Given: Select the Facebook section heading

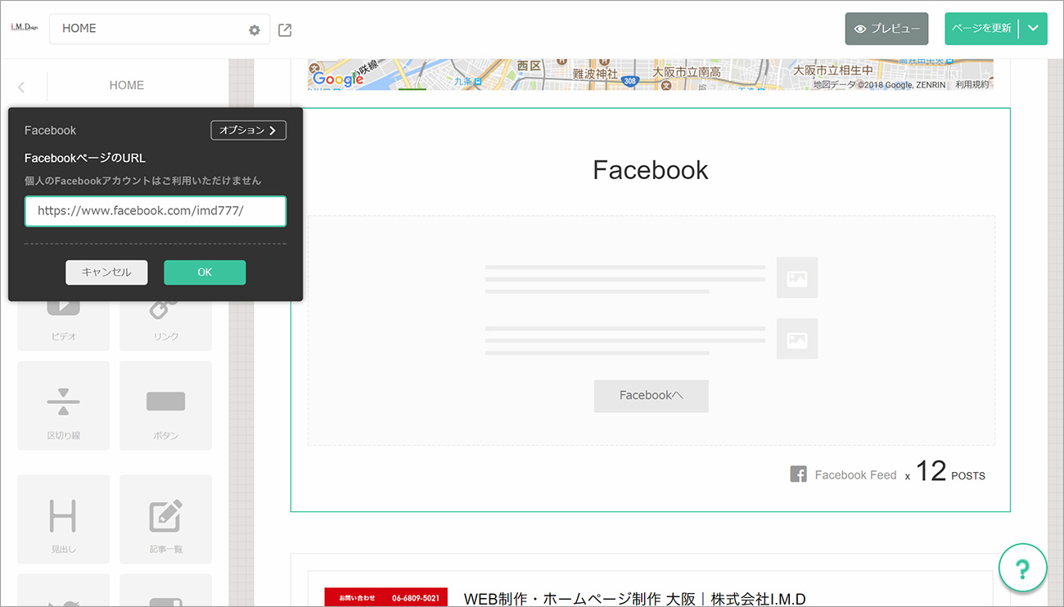Looking at the screenshot, I should click(651, 170).
